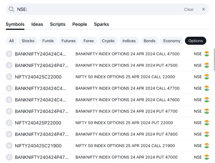
Task: Choose BANKNIFTY 24 APR 2024 CALL 47700 description
Action: (127, 88)
